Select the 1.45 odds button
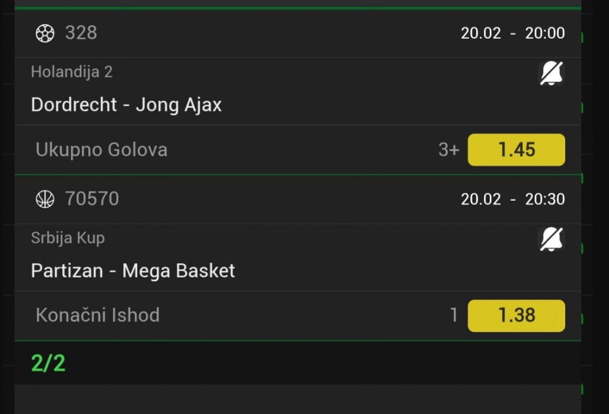Image resolution: width=609 pixels, height=414 pixels. coord(516,150)
